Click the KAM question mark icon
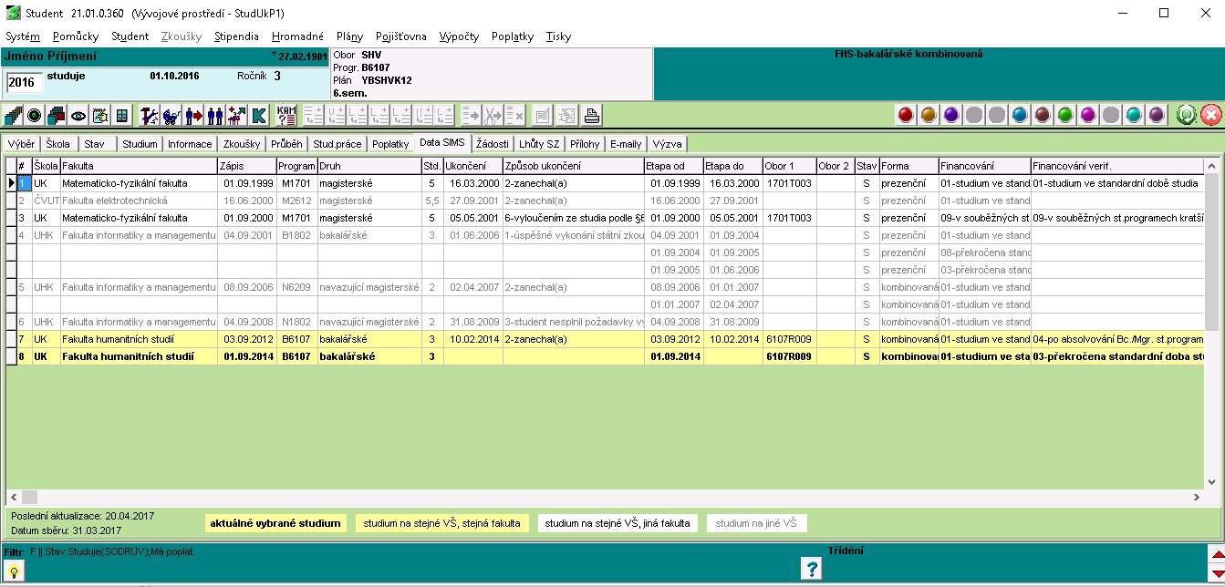Viewport: 1225px width, 587px height. click(x=286, y=116)
